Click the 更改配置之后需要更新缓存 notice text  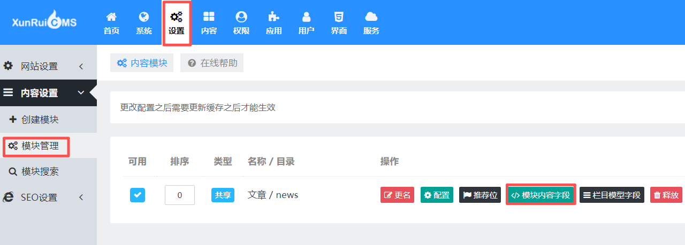[x=198, y=107]
